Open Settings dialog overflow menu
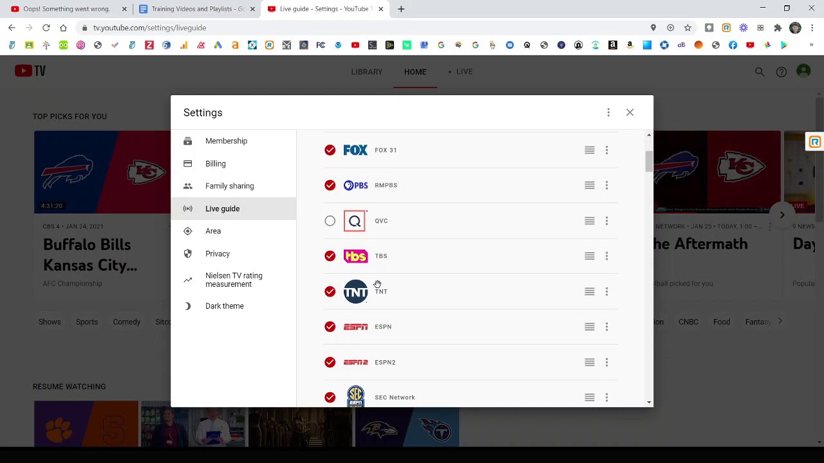 coord(608,113)
